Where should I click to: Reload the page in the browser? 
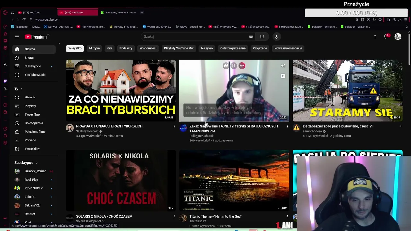24,20
